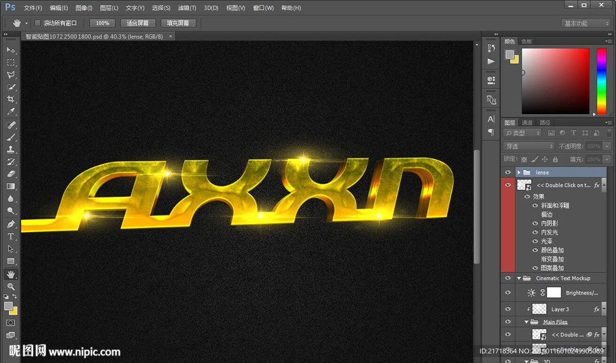This screenshot has height=363, width=616.
Task: Open the layer blend mode dropdown
Action: [x=528, y=146]
